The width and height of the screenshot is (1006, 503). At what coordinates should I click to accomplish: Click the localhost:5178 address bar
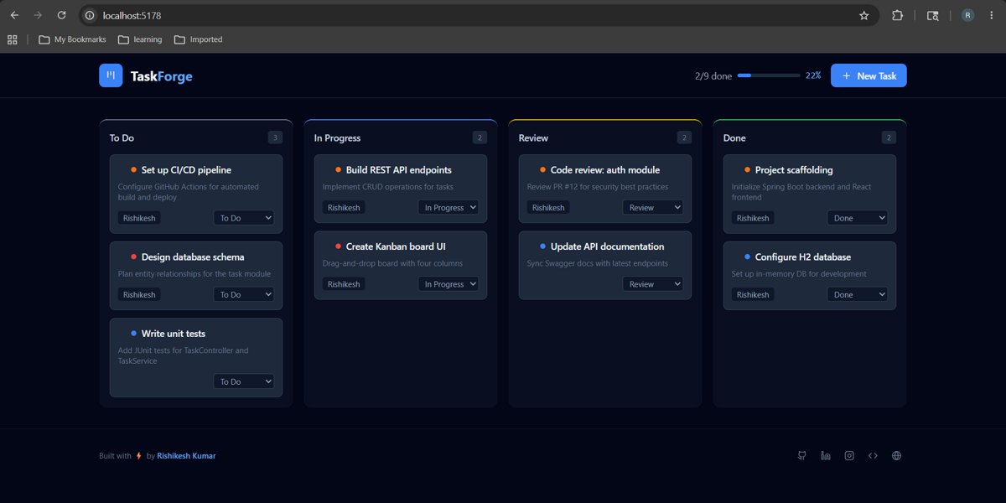pyautogui.click(x=478, y=15)
